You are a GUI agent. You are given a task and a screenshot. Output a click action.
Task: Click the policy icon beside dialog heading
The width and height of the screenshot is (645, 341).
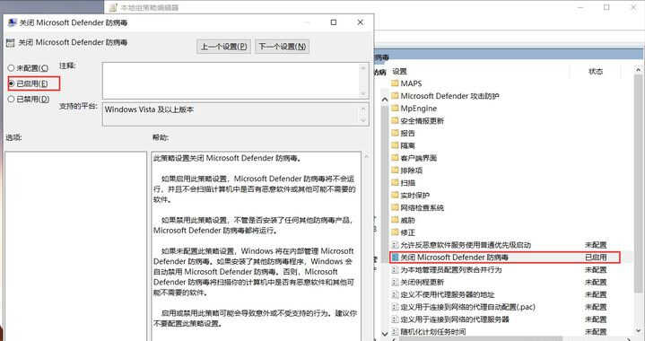pos(10,42)
